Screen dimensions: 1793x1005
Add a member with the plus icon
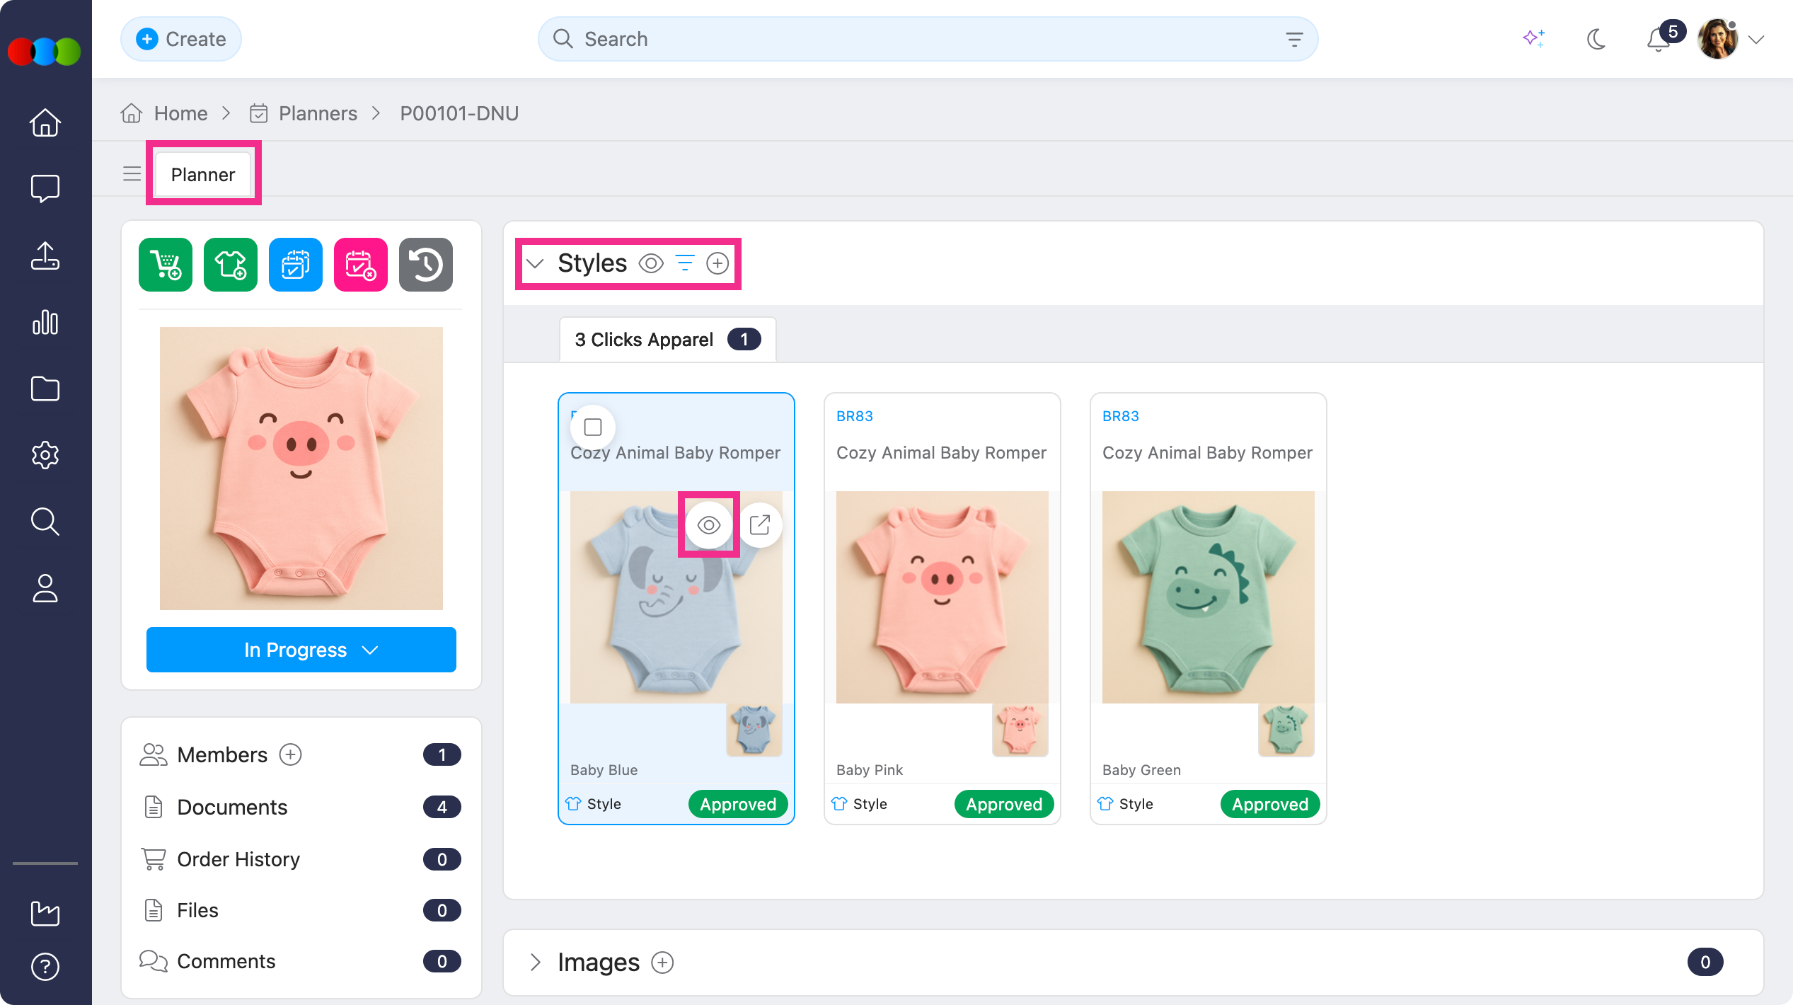point(291,755)
